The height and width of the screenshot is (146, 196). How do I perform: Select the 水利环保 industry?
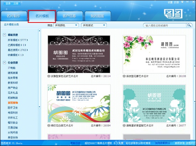click(x=13, y=132)
